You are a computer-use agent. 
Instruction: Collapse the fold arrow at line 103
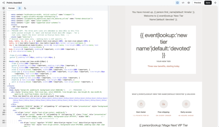[6, 123]
